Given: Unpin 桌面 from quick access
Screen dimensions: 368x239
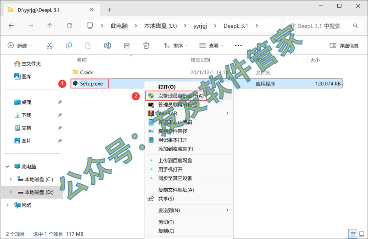Looking at the screenshot, I should point(60,102).
